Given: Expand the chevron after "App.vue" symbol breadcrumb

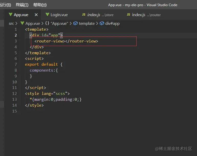Looking at the screenshot, I should click(x=71, y=24).
